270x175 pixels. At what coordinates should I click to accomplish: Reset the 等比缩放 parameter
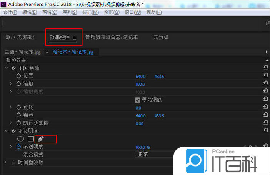coord(266,98)
